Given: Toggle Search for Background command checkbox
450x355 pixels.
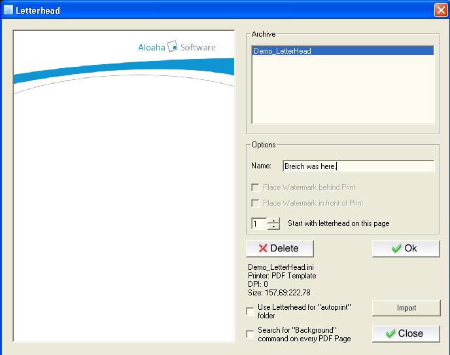Looking at the screenshot, I should (x=251, y=334).
